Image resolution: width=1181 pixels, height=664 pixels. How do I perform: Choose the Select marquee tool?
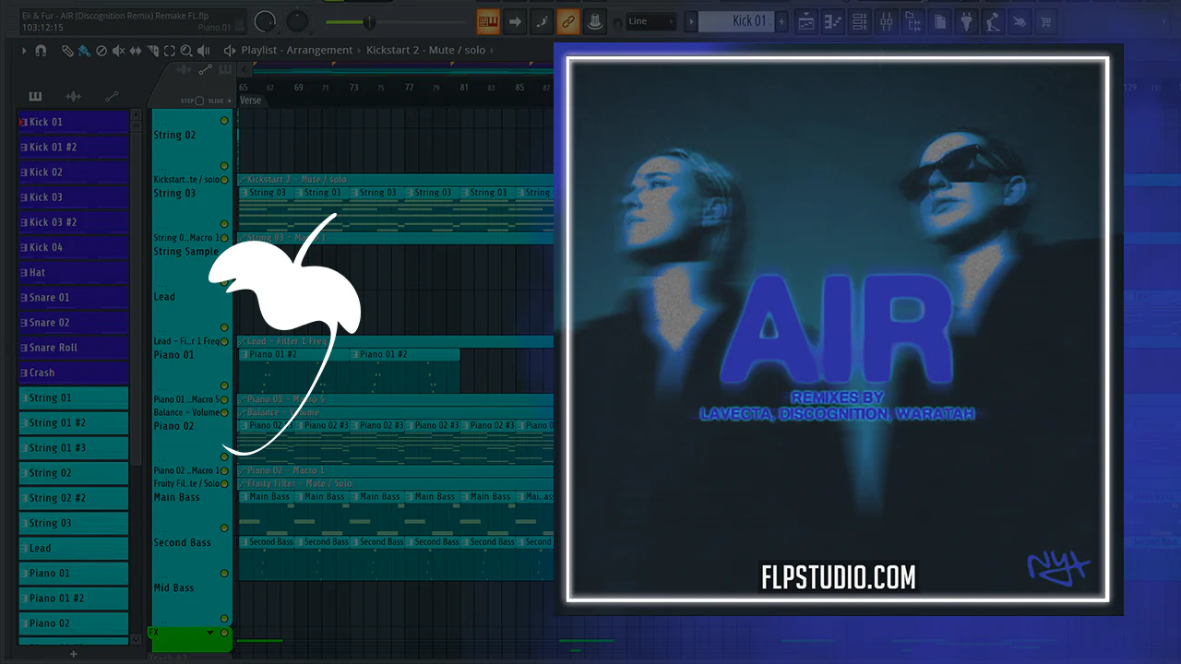coord(170,51)
